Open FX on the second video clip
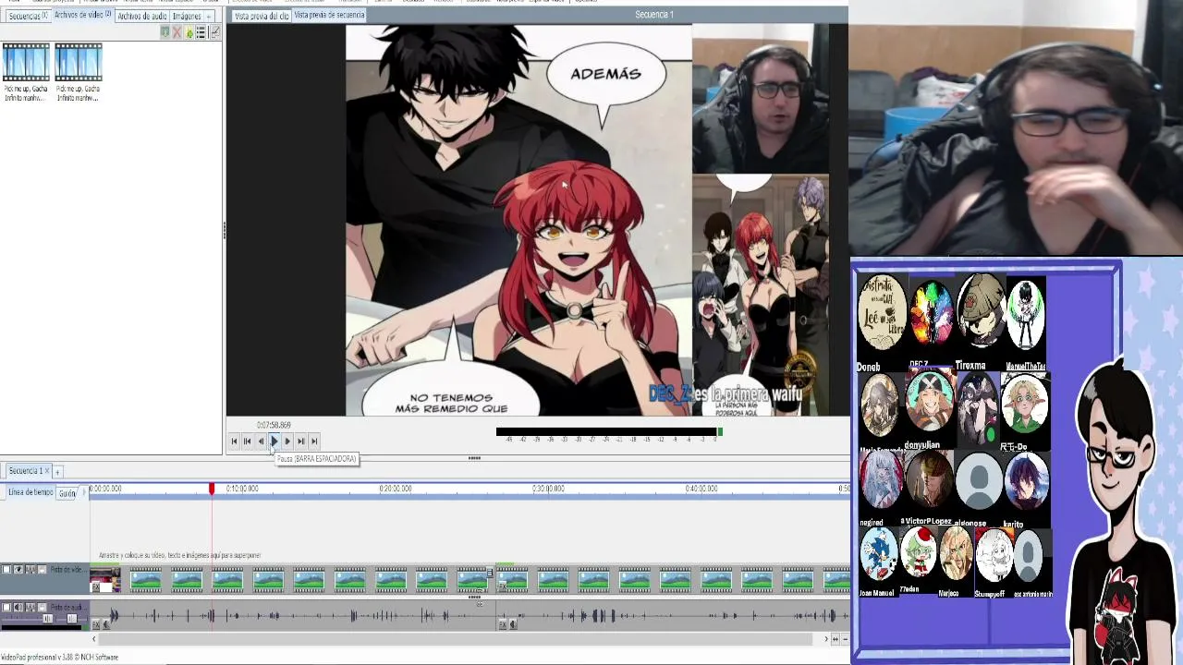The width and height of the screenshot is (1183, 665). 503,586
